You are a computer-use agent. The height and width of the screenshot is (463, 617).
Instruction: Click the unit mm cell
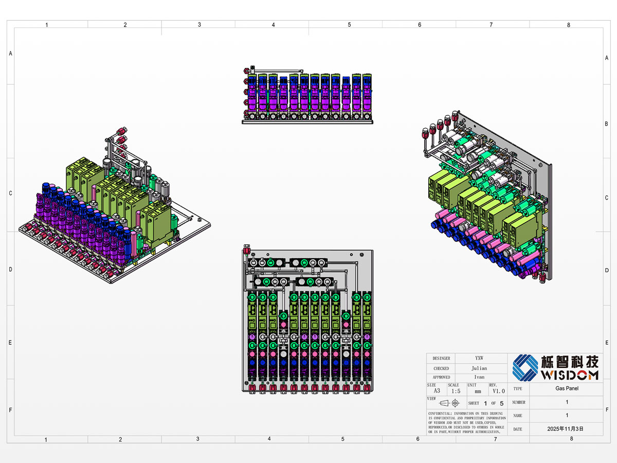(x=478, y=391)
